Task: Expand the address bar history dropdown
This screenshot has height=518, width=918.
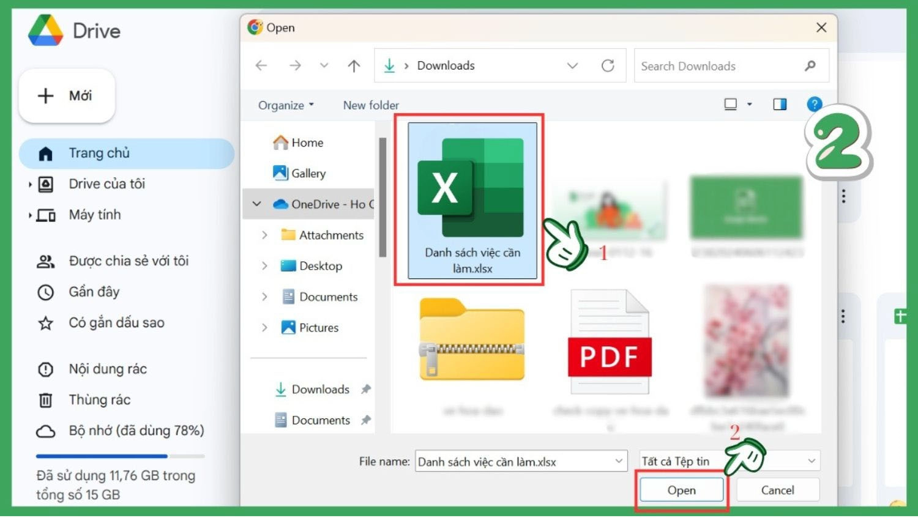Action: (x=572, y=65)
